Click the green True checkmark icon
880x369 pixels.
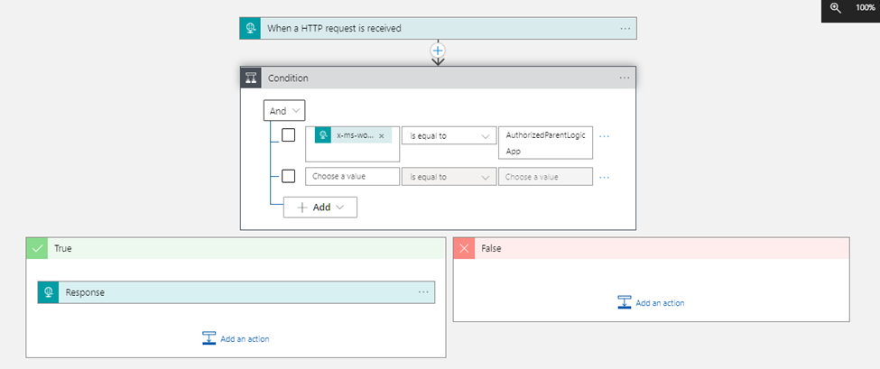[x=37, y=248]
